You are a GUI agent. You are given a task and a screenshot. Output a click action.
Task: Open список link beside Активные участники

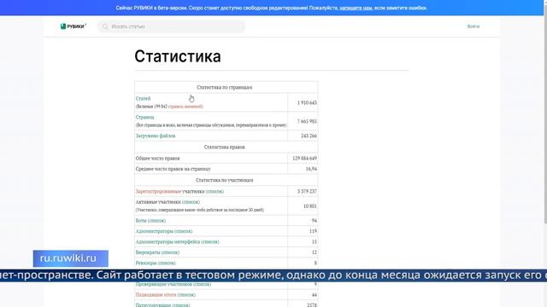click(x=191, y=202)
